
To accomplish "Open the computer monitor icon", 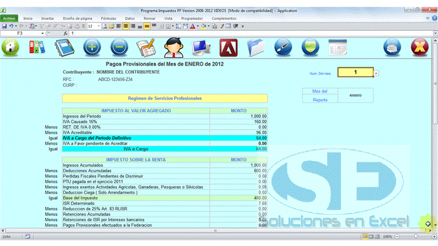I will pos(201,47).
